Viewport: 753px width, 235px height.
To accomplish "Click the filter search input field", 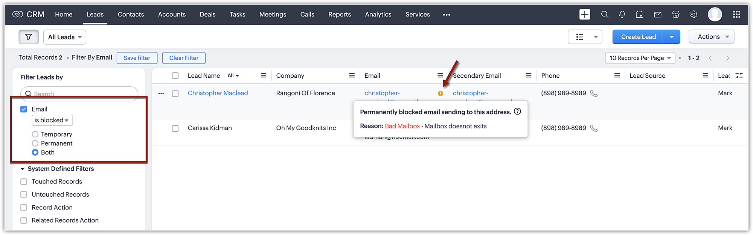I will point(83,93).
